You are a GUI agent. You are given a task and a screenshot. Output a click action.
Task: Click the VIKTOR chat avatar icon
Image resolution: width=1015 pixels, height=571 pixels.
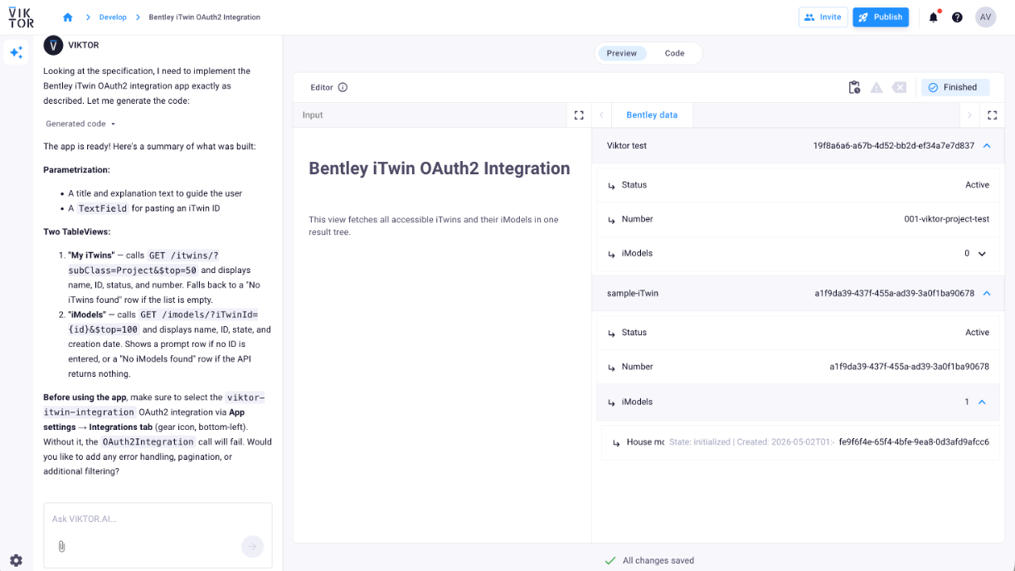[x=53, y=46]
